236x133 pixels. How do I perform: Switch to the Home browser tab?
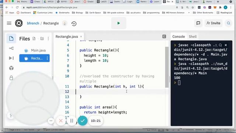207,1
